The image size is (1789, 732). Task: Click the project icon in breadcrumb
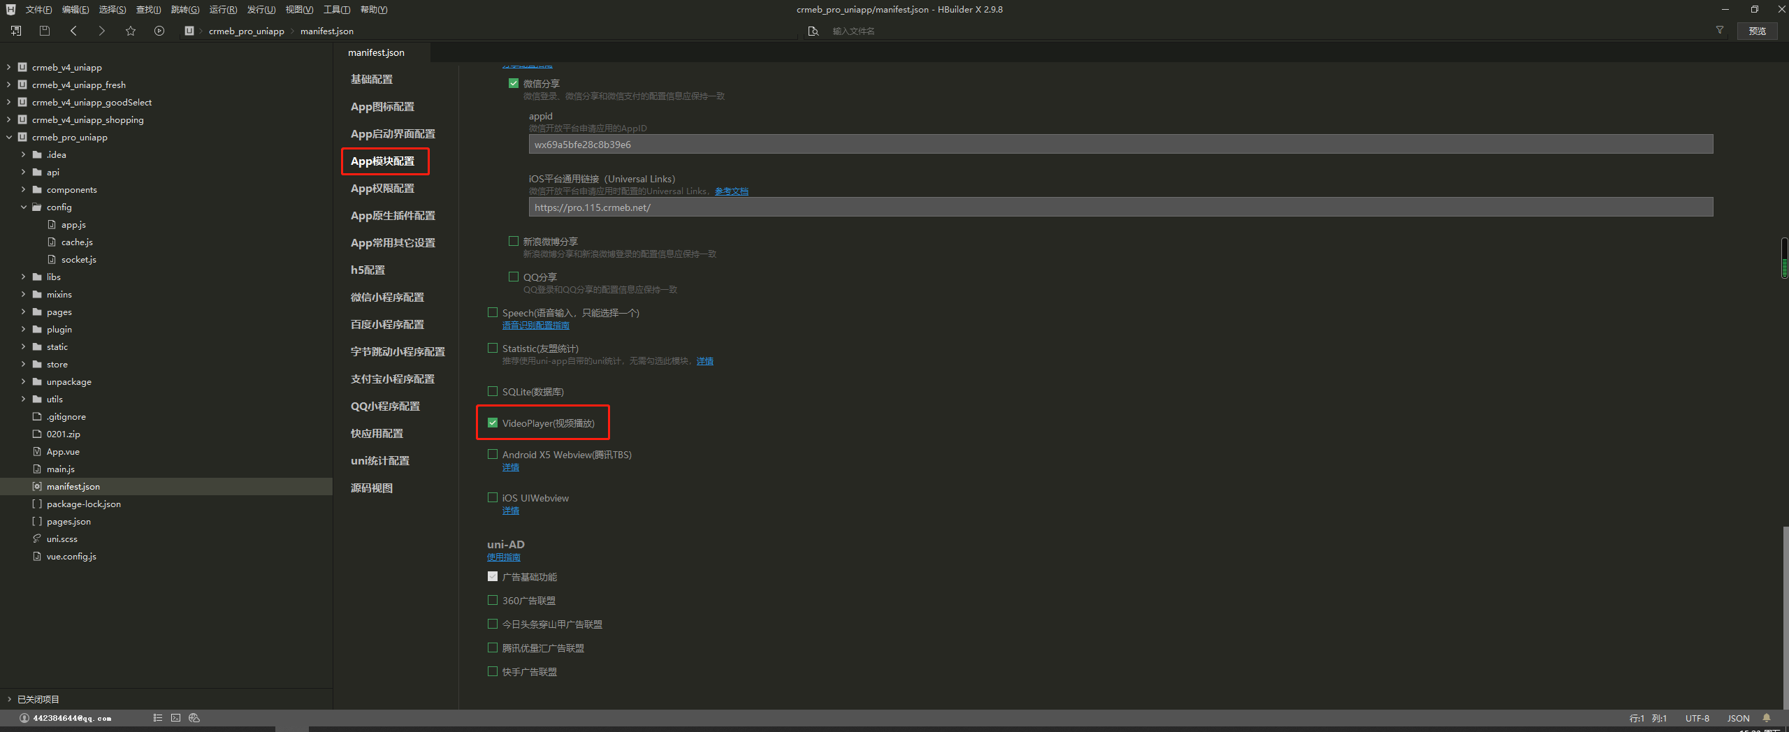coord(189,31)
